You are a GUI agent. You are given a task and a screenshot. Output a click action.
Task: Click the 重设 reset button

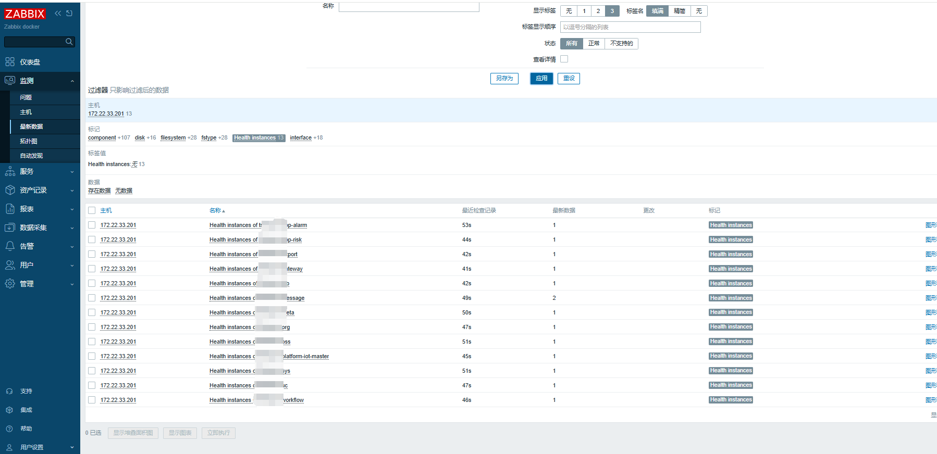569,79
